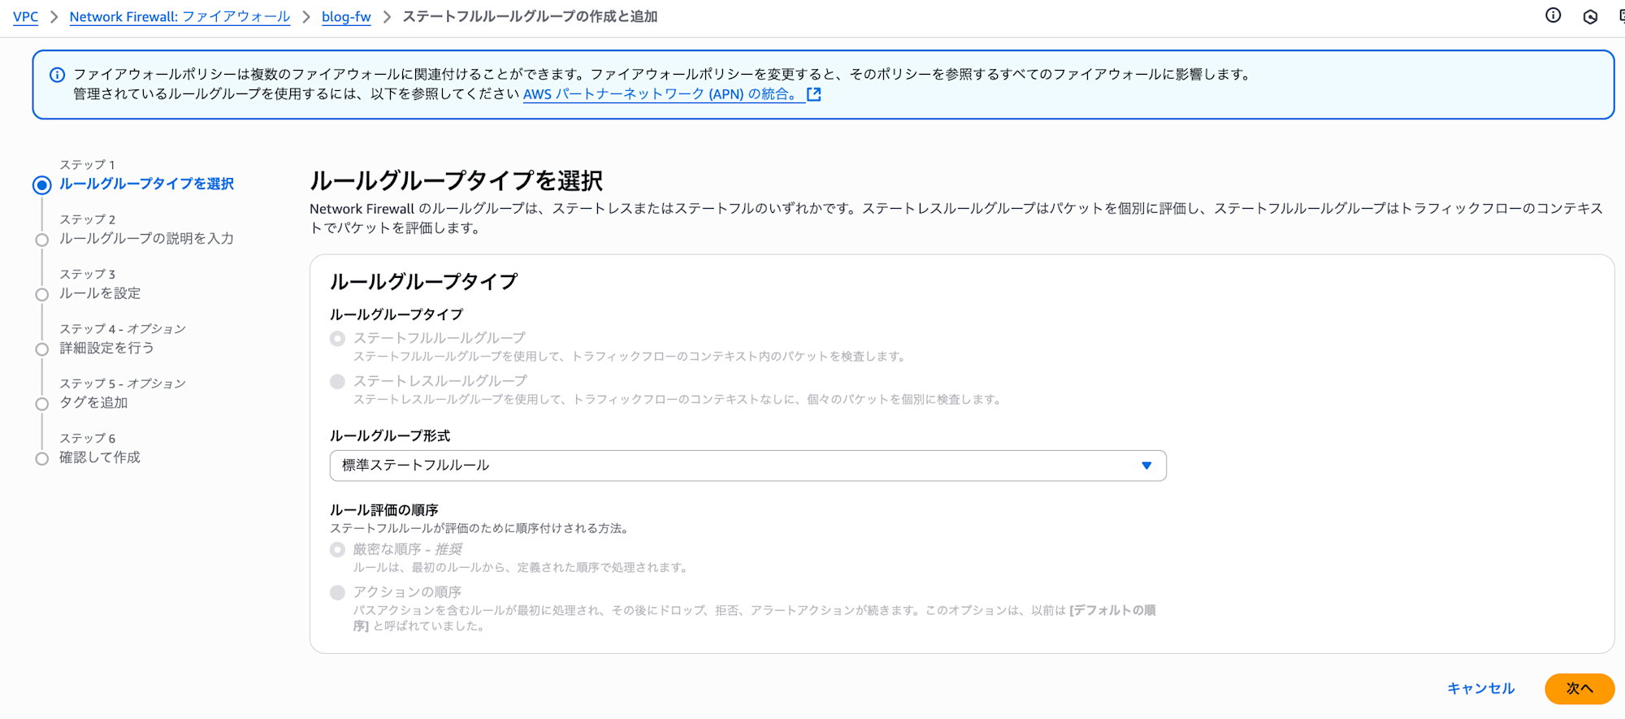Open AWS パートナーネットワーク (APN) link
Screen dimensions: 1625x719
pyautogui.click(x=660, y=94)
